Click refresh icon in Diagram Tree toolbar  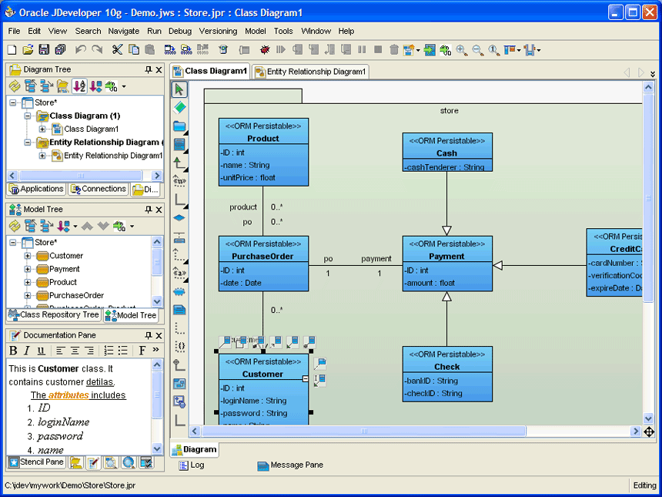(15, 86)
